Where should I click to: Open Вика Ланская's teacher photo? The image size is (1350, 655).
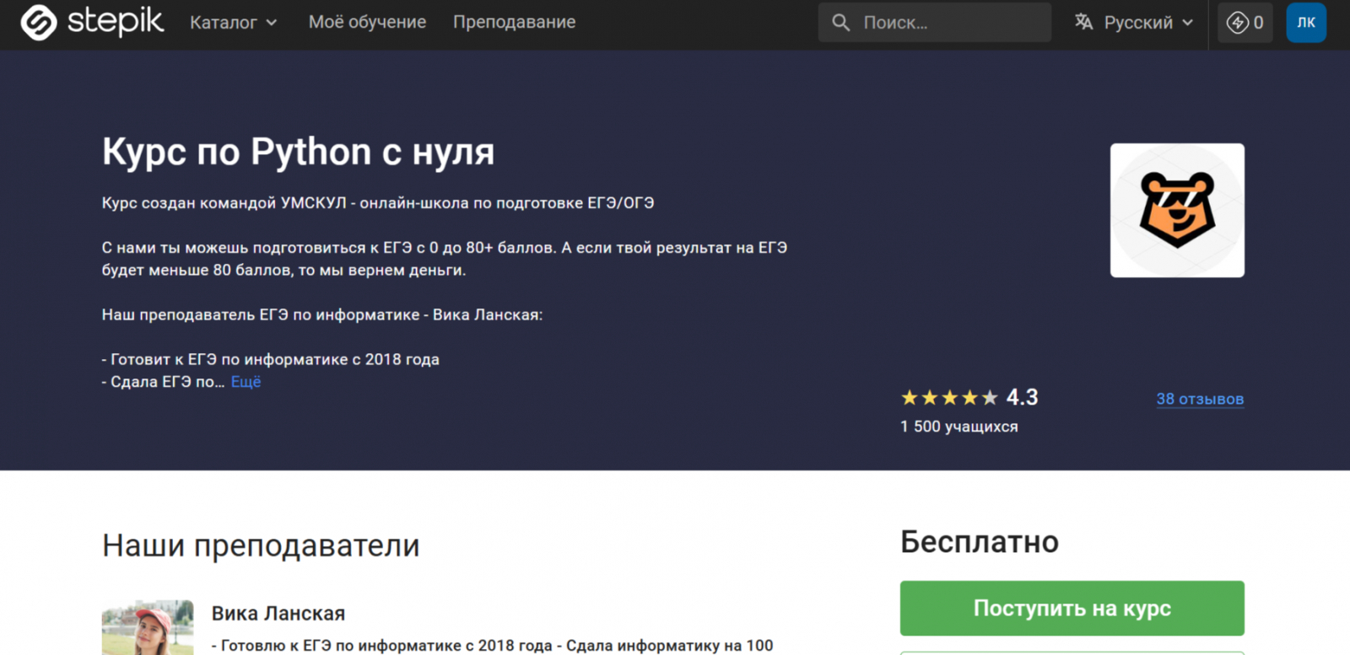point(148,627)
